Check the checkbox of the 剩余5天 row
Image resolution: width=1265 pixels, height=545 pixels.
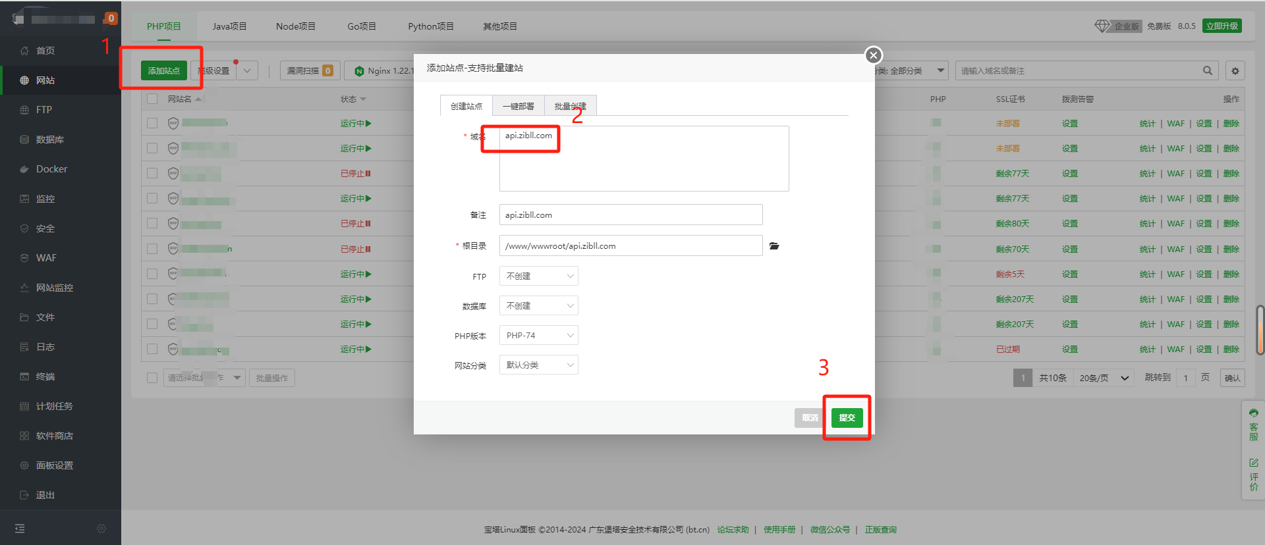152,274
